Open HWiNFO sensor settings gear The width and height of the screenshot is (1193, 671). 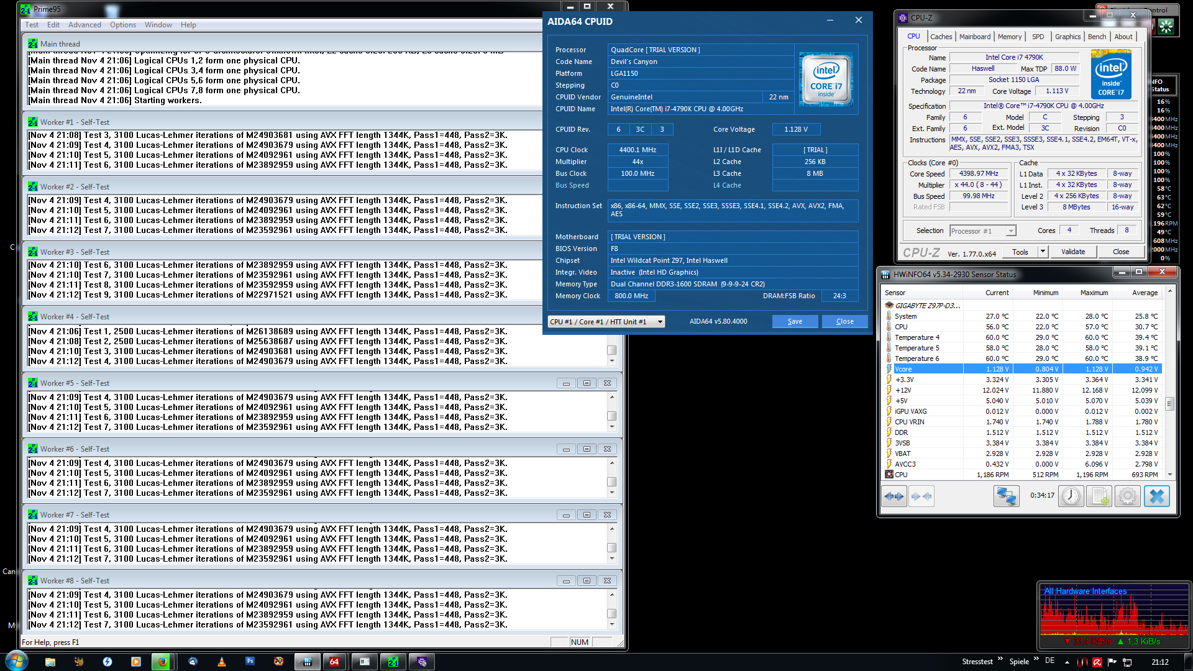1127,496
